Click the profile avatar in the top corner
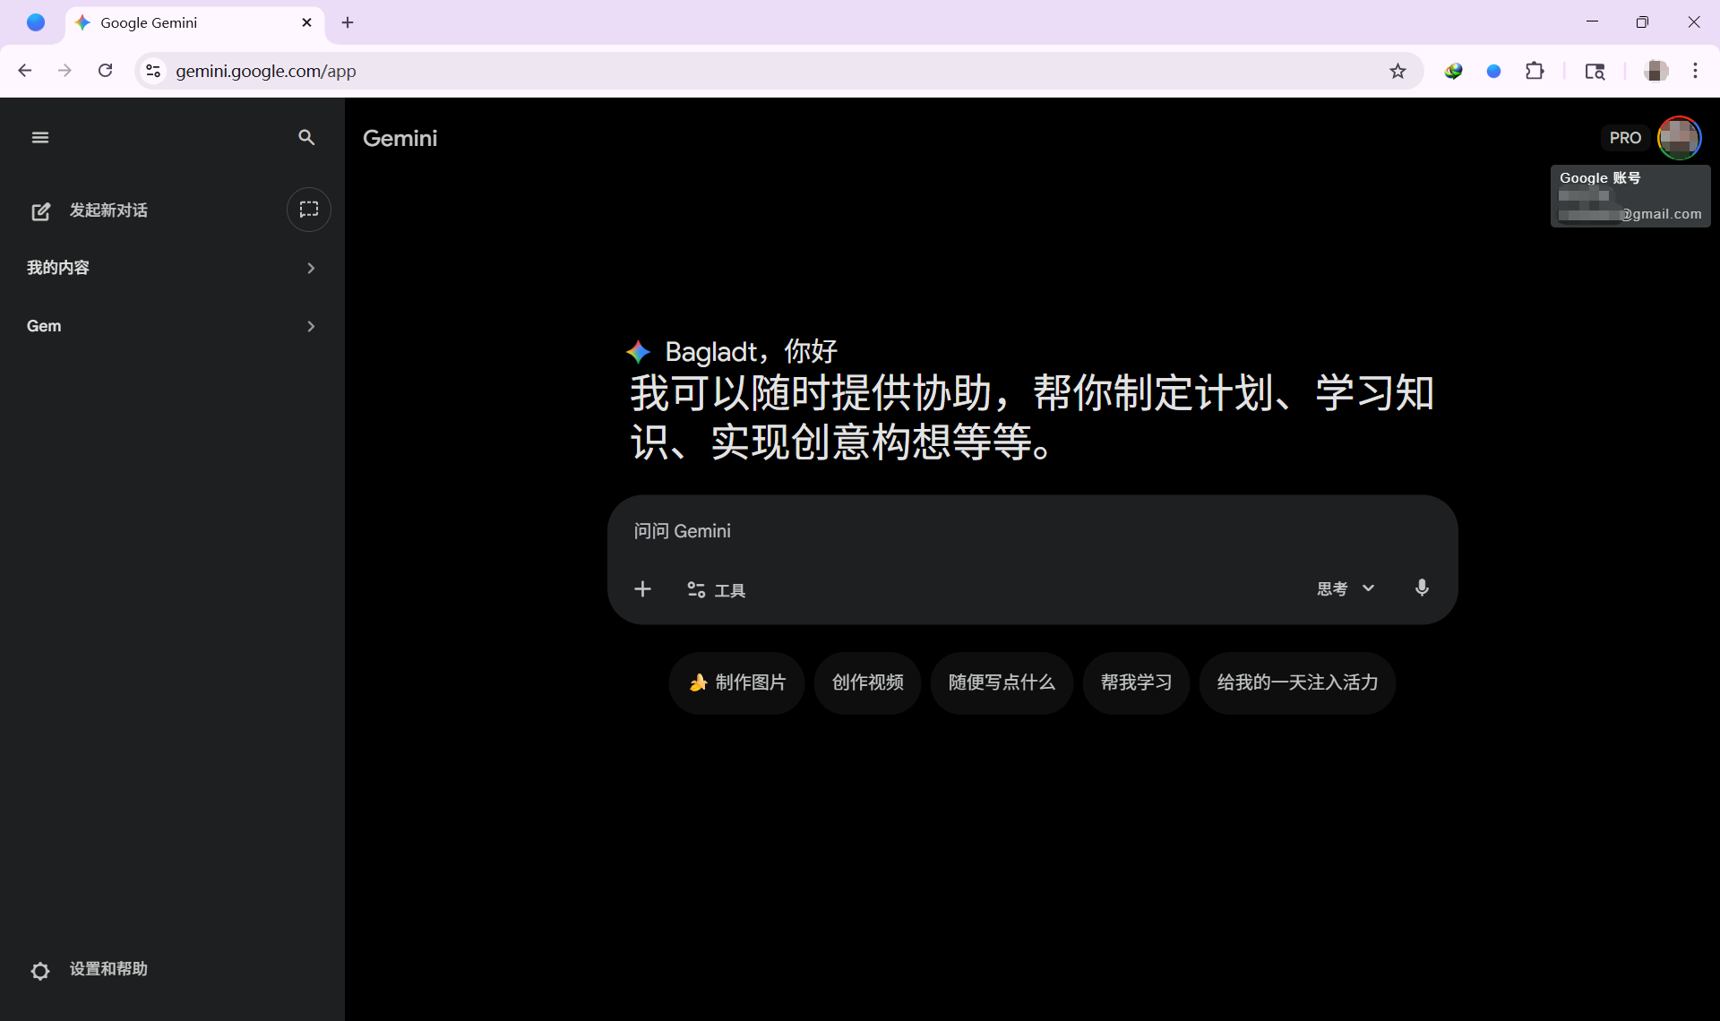 click(1681, 137)
